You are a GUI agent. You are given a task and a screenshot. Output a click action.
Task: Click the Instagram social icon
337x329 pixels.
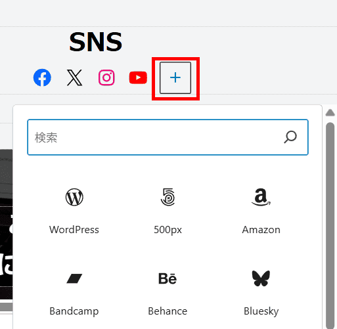(106, 77)
